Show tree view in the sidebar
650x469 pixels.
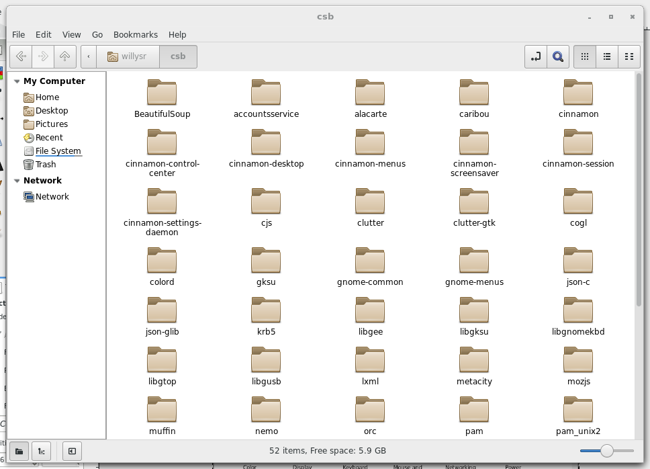(x=41, y=451)
